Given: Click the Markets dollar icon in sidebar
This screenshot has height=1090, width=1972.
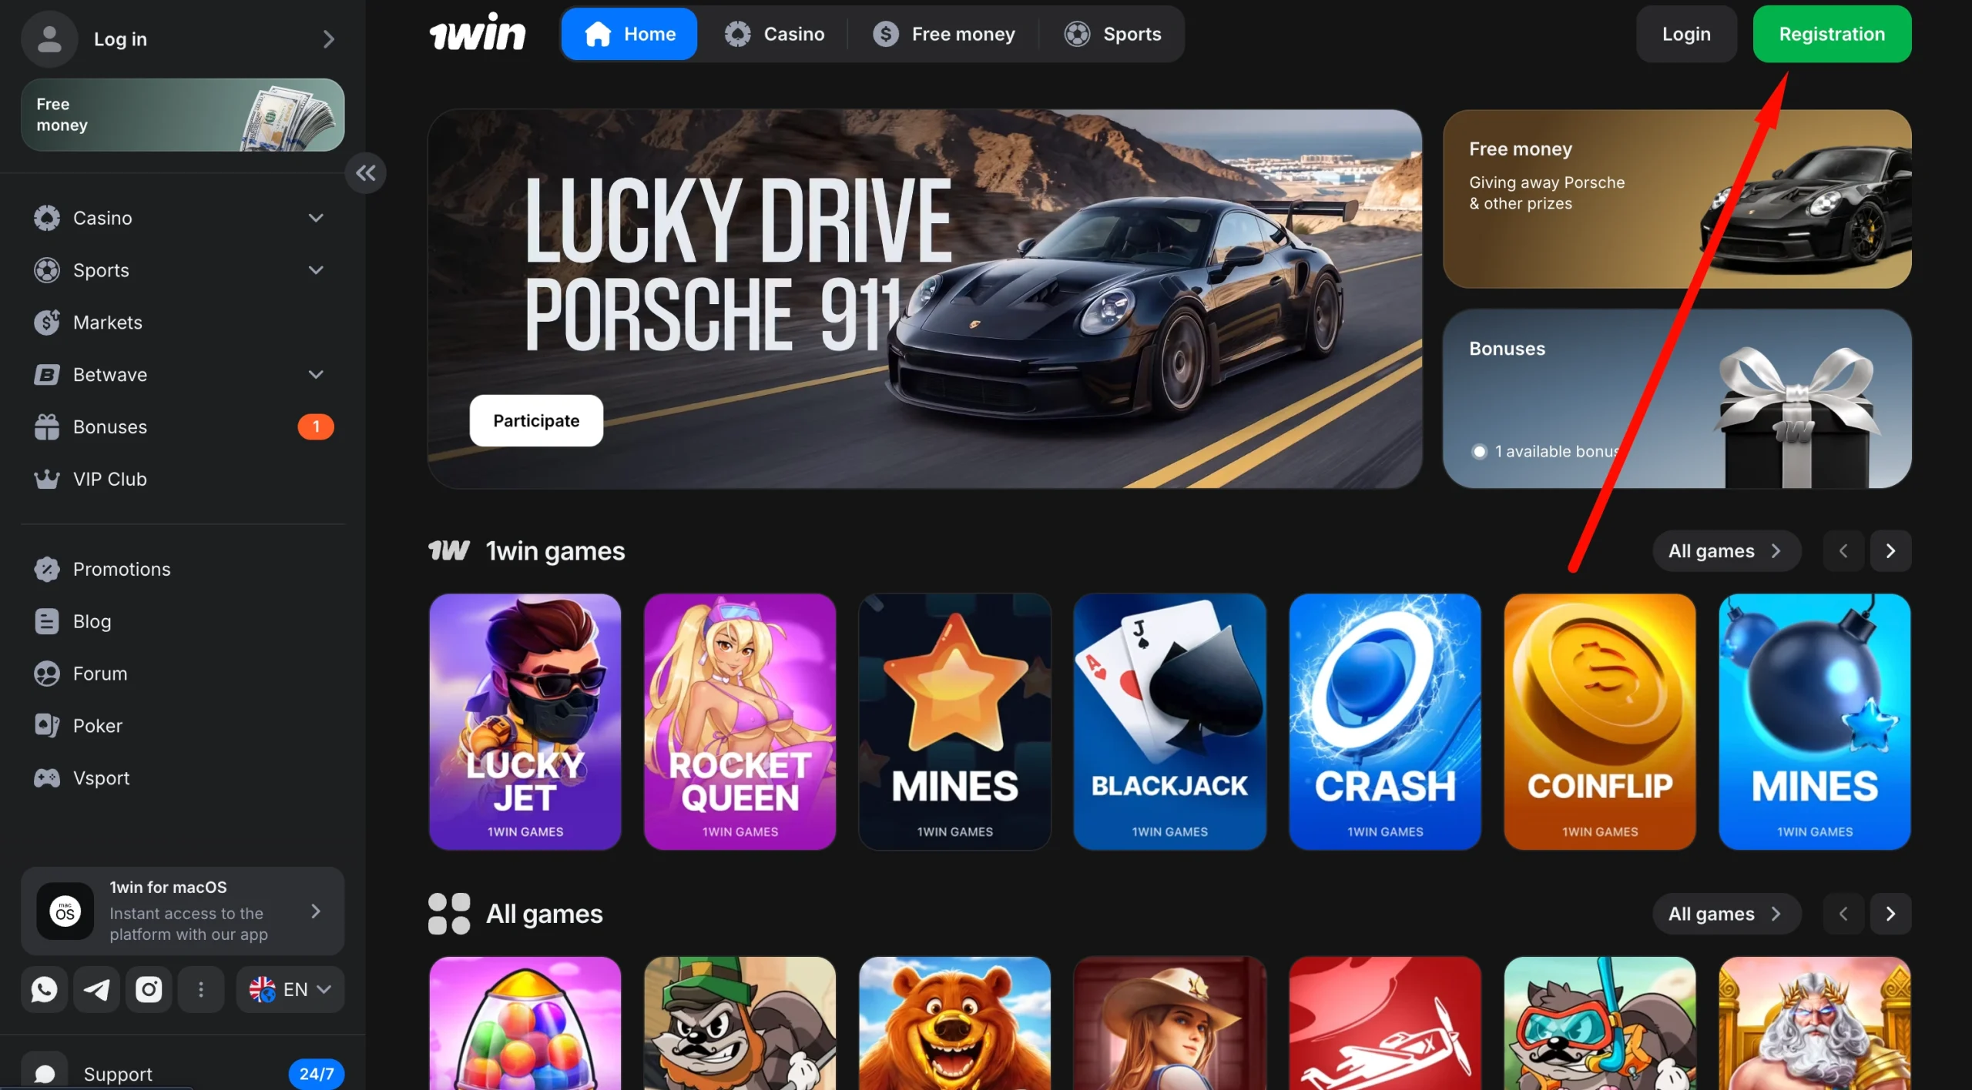Looking at the screenshot, I should tap(47, 323).
